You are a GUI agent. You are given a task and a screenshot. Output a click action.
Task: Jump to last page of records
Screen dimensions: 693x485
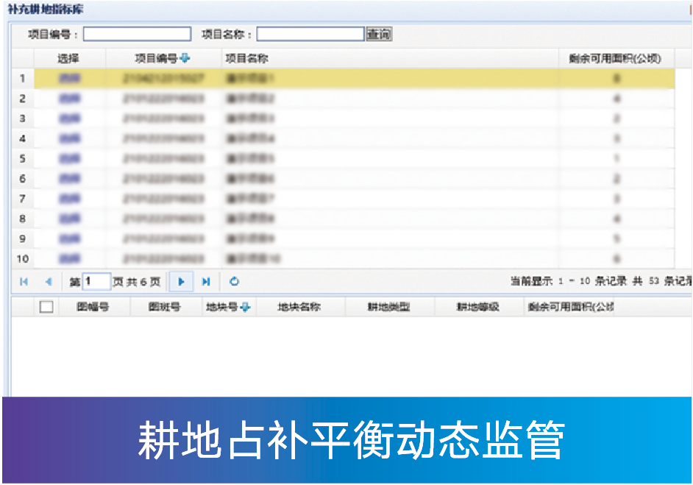[206, 282]
